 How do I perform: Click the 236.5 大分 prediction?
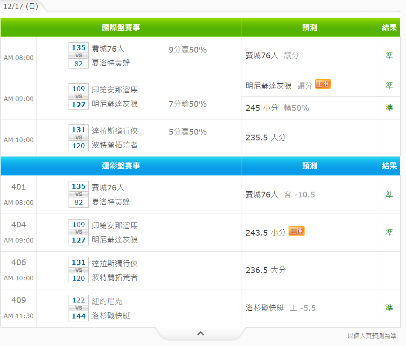266,270
